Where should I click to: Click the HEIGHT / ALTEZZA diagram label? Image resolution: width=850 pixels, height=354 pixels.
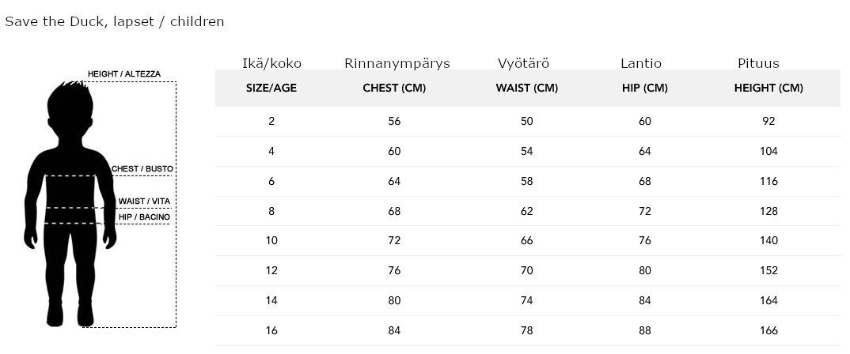tap(124, 74)
